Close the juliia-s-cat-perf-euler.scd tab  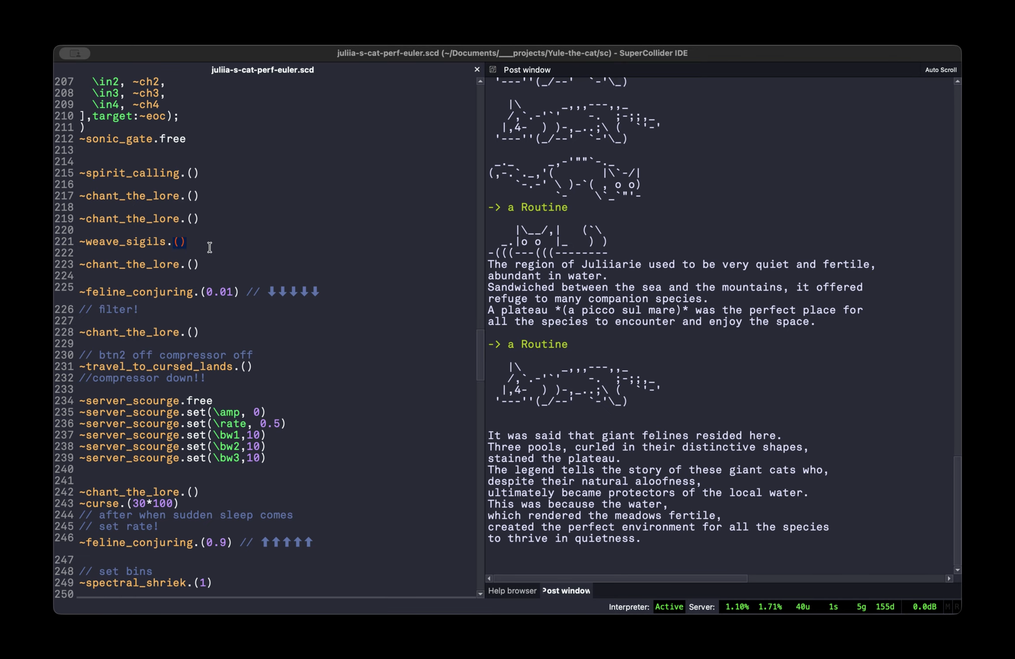click(477, 69)
